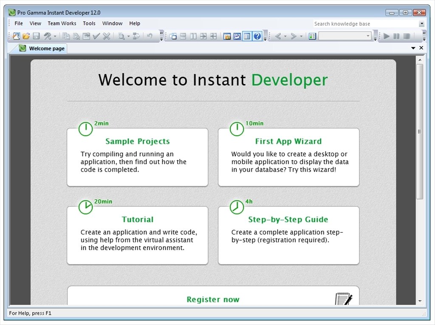Viewport: 435px width, 325px height.
Task: Click the 'For Help, press F1' status text
Action: [x=30, y=313]
